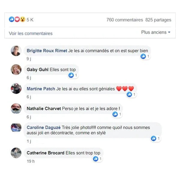Click the Wow emoji reaction icon
The image size is (180, 180).
tap(23, 19)
